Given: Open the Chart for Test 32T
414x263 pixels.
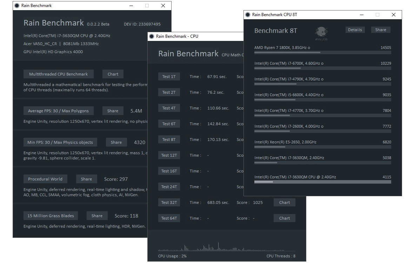Looking at the screenshot, I should tap(284, 202).
